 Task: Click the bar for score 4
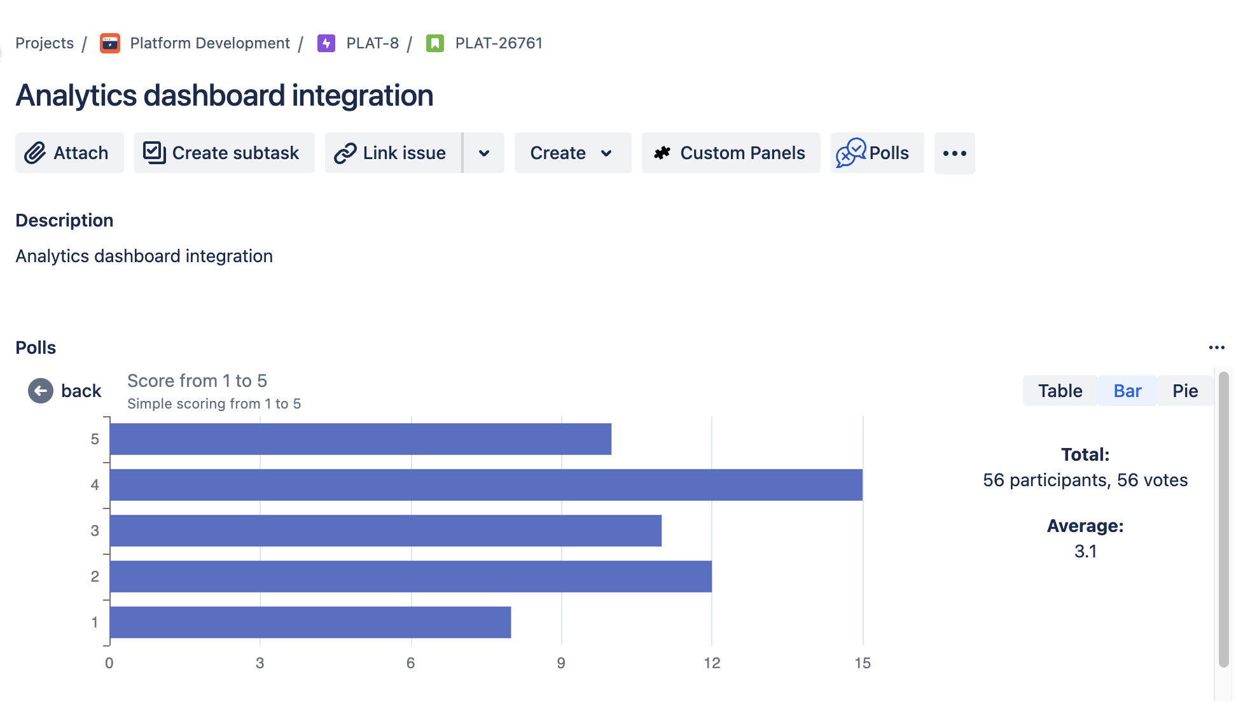point(483,484)
